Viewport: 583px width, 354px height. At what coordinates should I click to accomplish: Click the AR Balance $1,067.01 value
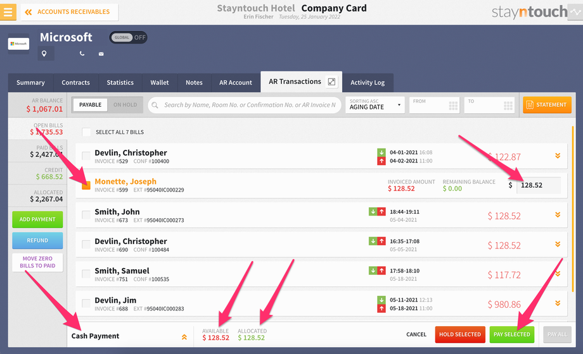click(44, 109)
